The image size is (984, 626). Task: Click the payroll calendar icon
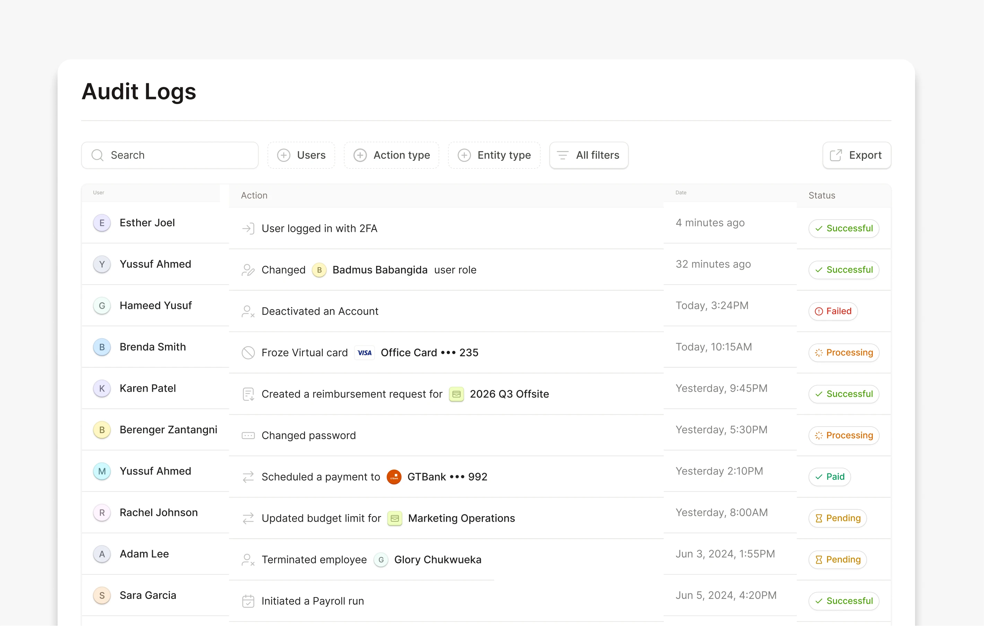click(248, 601)
